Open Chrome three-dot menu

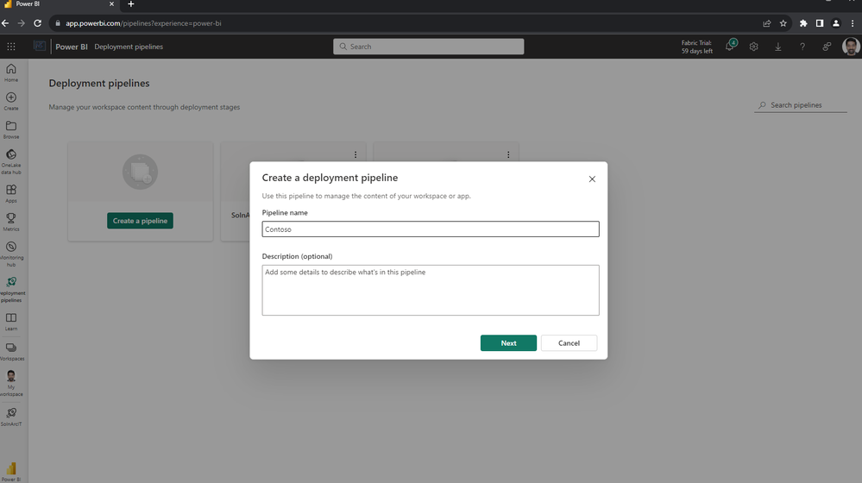coord(853,23)
